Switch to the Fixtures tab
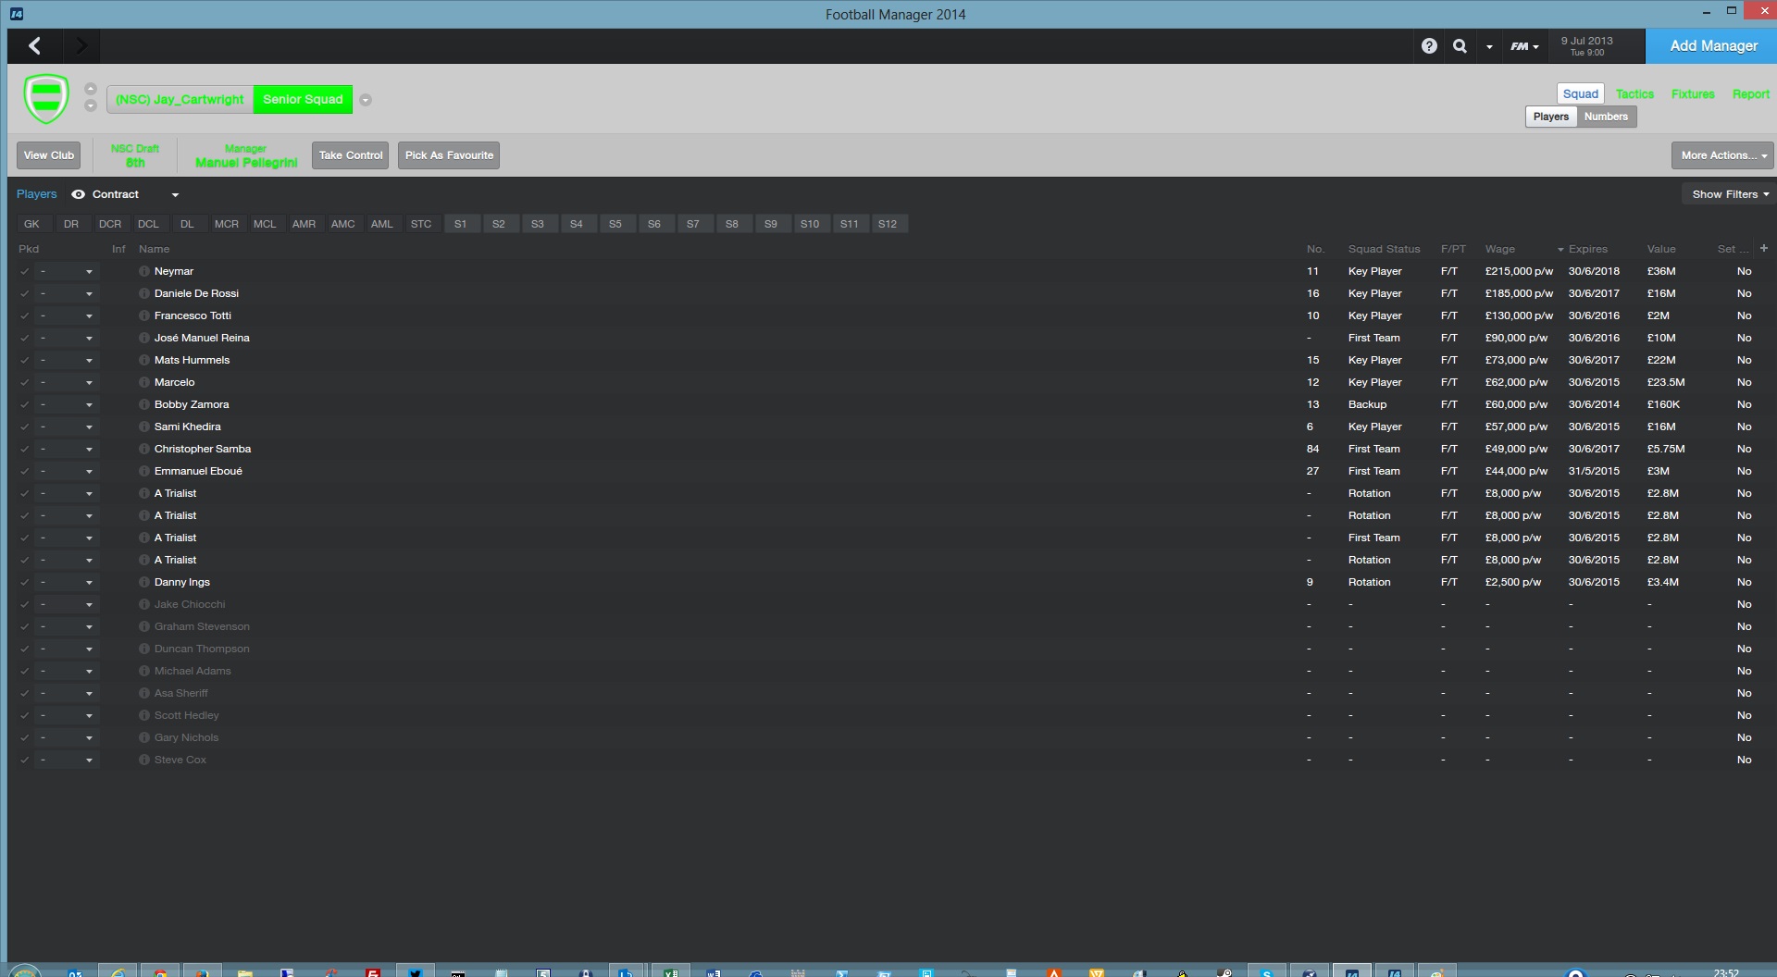1777x977 pixels. tap(1693, 93)
